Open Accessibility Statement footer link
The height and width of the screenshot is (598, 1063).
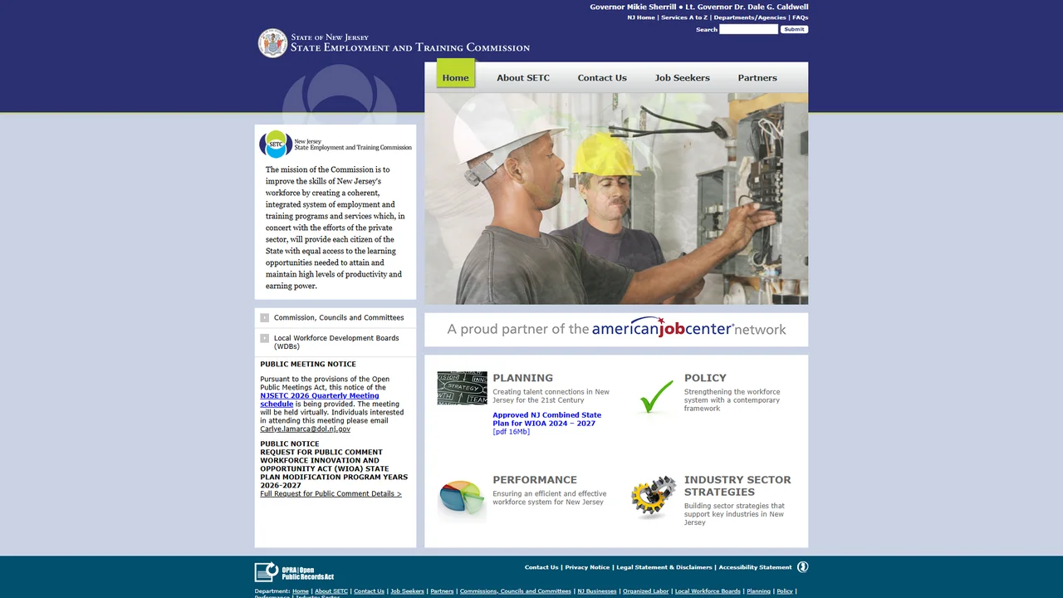click(x=755, y=567)
